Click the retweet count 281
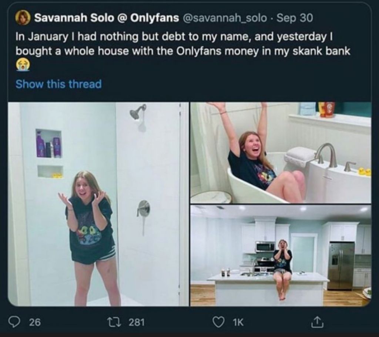 (x=136, y=323)
